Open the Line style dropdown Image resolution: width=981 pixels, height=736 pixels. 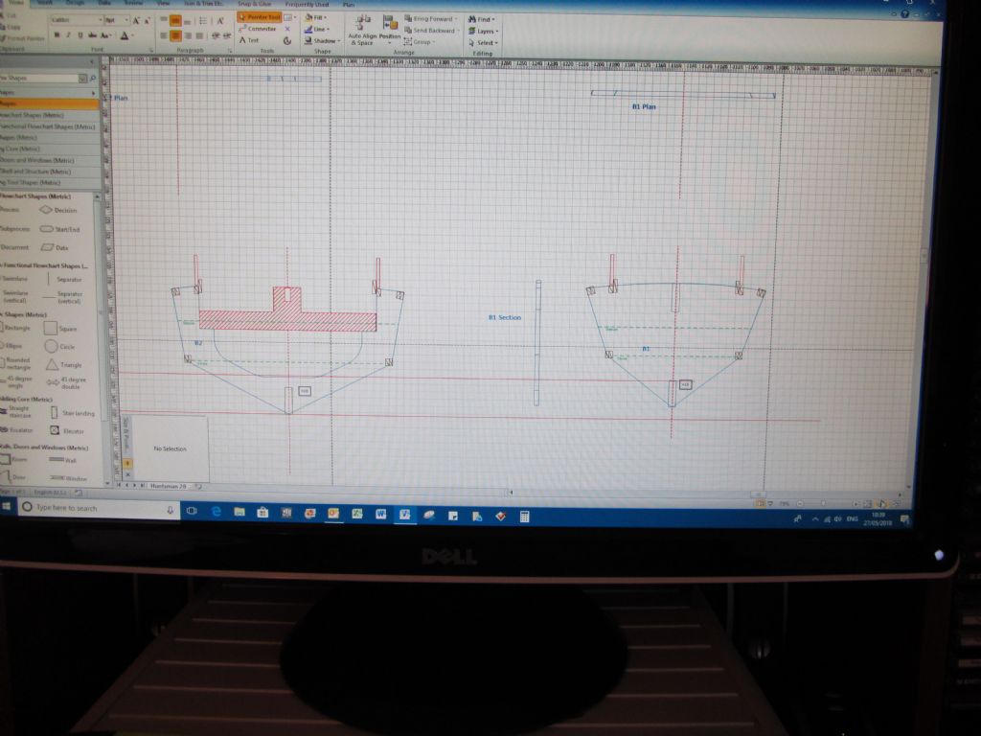316,29
